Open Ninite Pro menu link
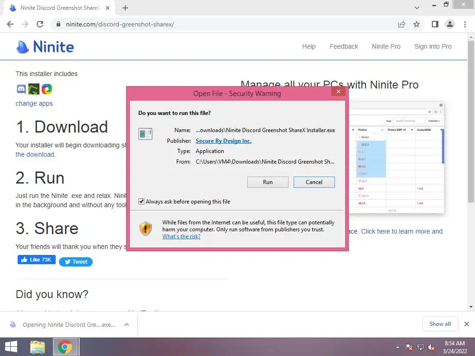Image resolution: width=475 pixels, height=356 pixels. (386, 46)
